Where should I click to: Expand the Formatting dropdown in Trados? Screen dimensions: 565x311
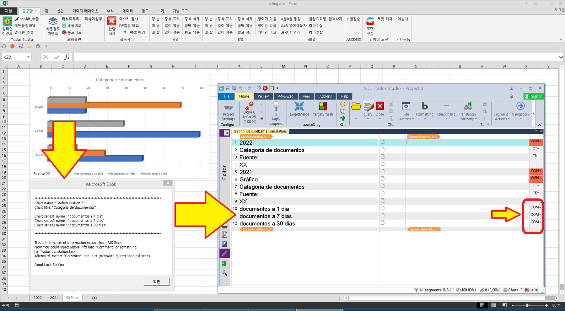425,119
